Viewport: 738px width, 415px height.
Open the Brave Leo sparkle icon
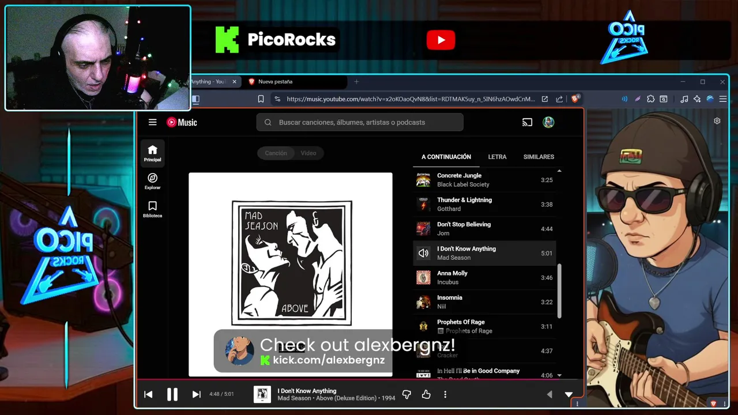tap(697, 99)
